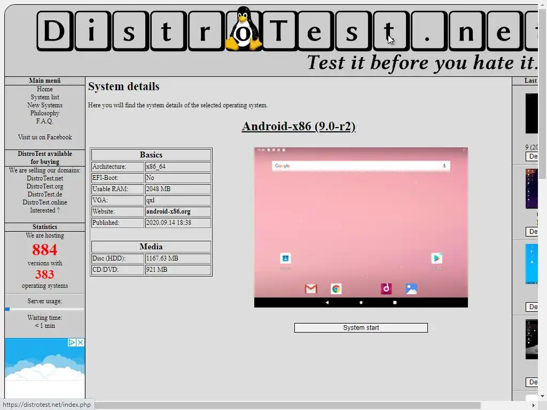Click the blue thumbnail in Last panel
This screenshot has width=547, height=410.
click(532, 264)
